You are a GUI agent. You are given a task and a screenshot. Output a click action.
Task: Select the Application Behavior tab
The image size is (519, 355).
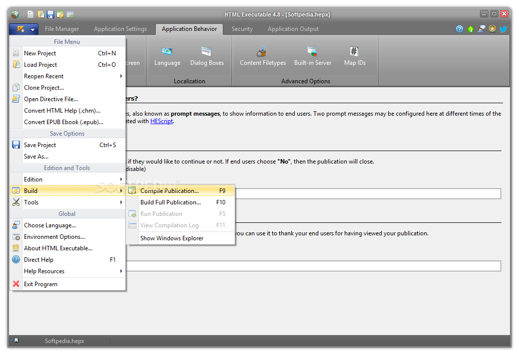(x=189, y=29)
